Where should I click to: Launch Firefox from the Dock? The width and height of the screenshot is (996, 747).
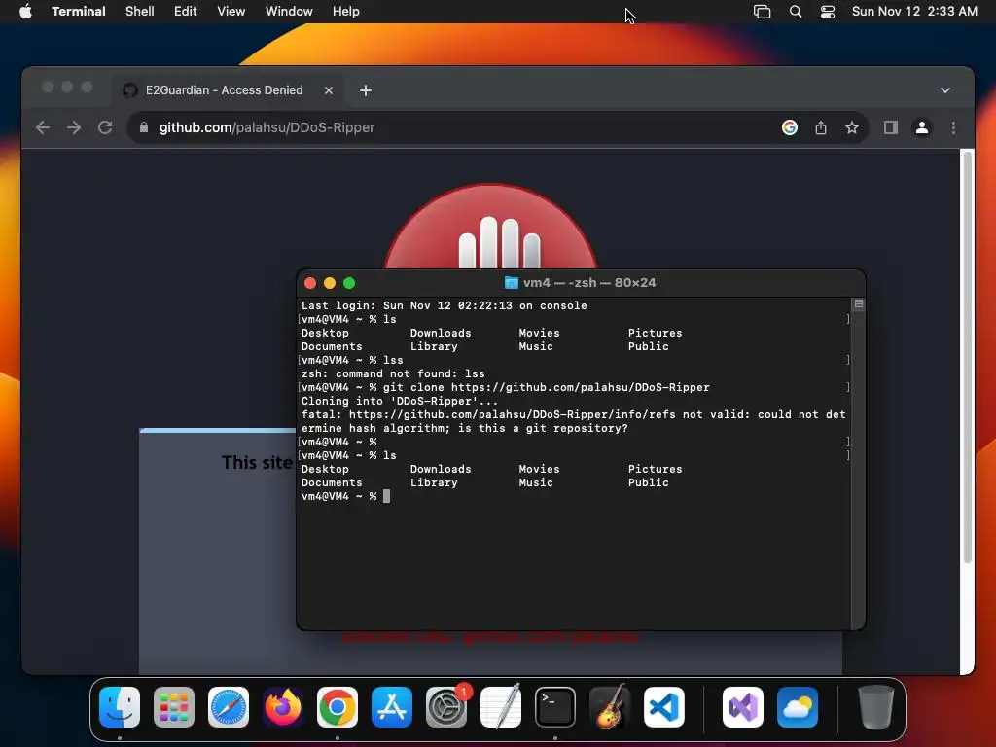tap(283, 707)
